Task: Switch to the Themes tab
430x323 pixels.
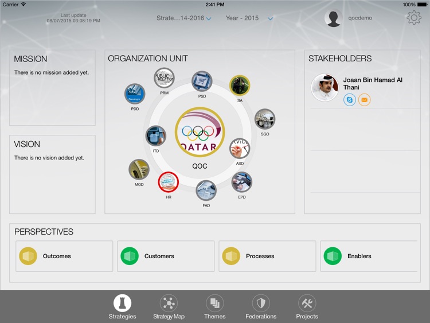Action: tap(215, 307)
